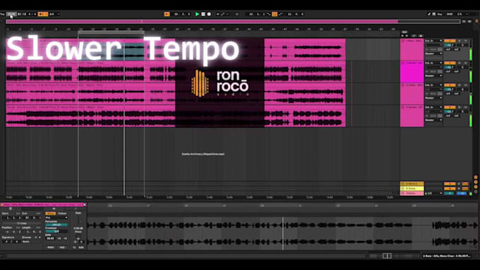The width and height of the screenshot is (480, 270).
Task: Click the round Record button
Action: [x=209, y=14]
